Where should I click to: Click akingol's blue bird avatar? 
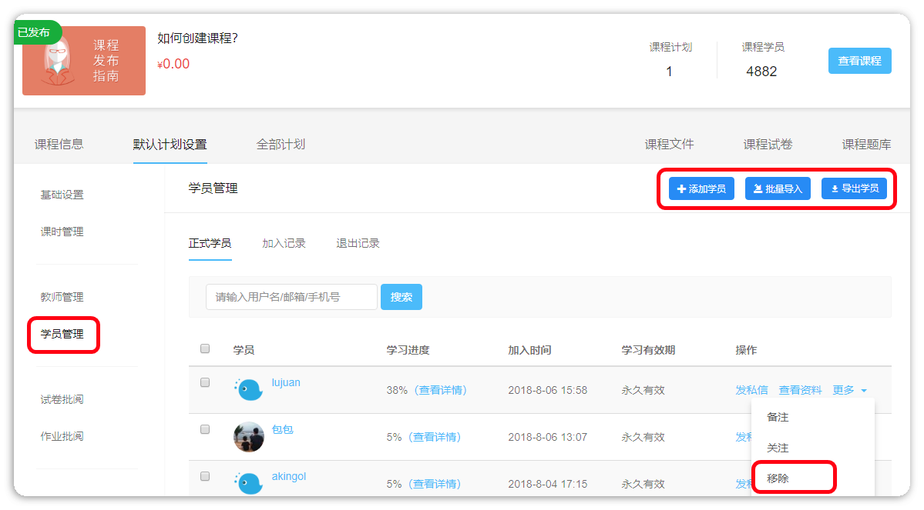click(248, 483)
